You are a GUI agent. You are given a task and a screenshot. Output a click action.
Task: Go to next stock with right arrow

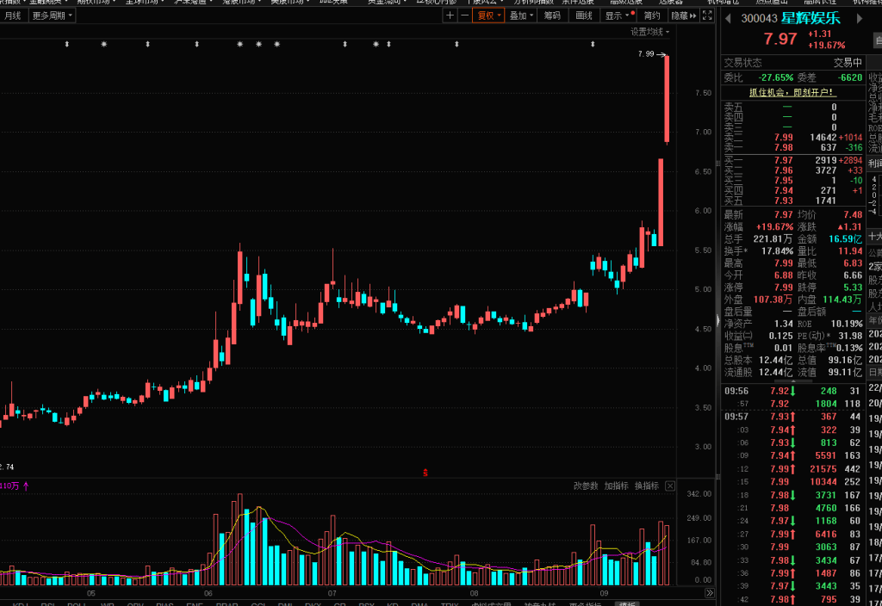coord(859,19)
